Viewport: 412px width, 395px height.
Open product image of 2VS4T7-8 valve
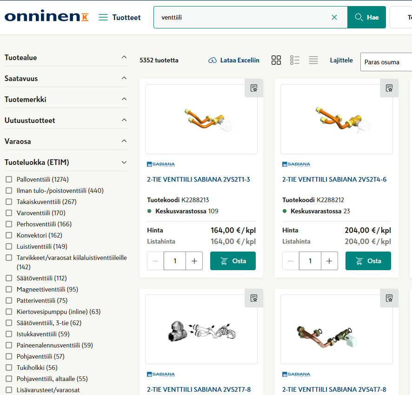click(x=337, y=329)
